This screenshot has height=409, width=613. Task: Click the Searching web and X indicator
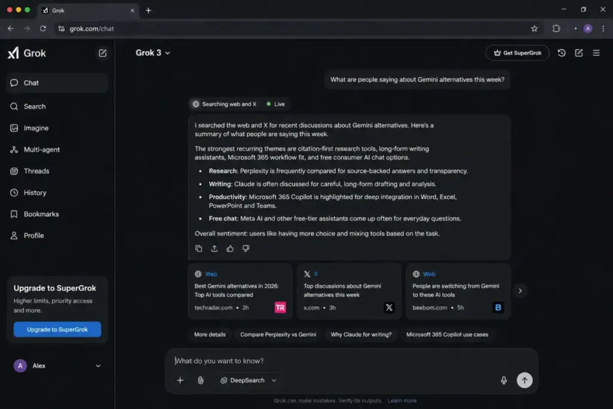tap(224, 104)
